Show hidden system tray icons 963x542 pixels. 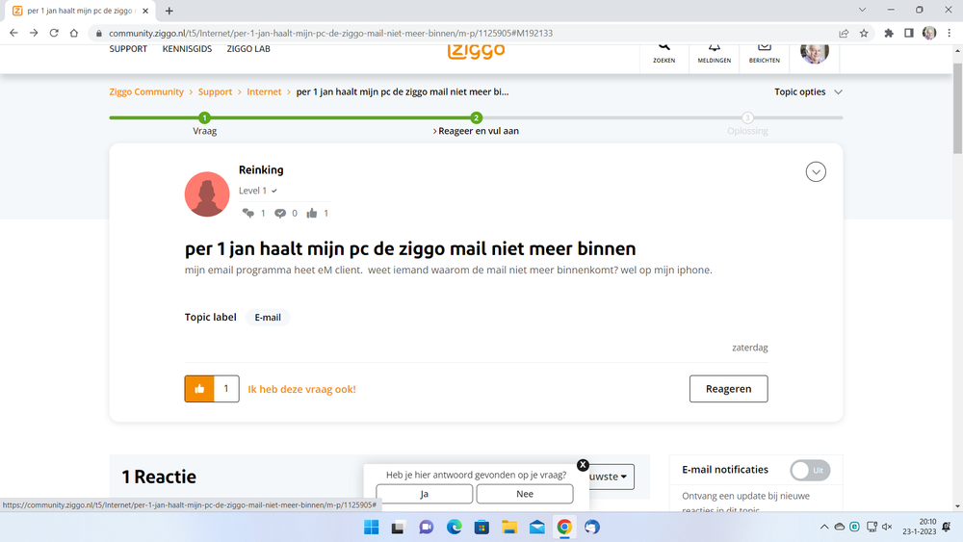824,527
